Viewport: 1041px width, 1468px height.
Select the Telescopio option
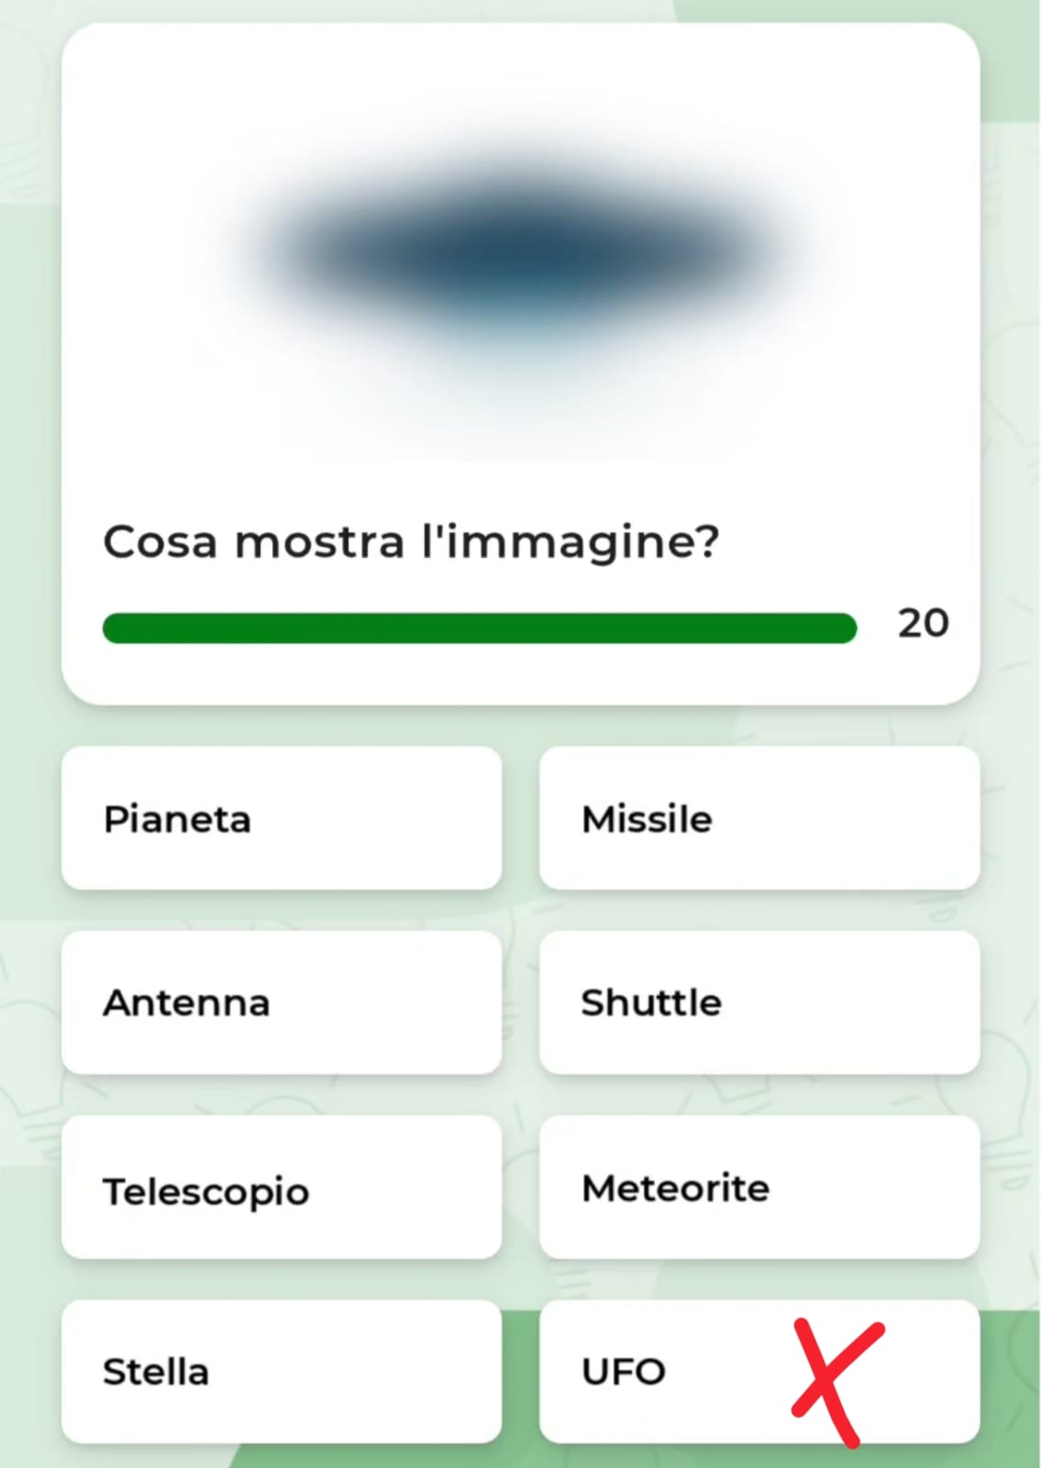(281, 1188)
